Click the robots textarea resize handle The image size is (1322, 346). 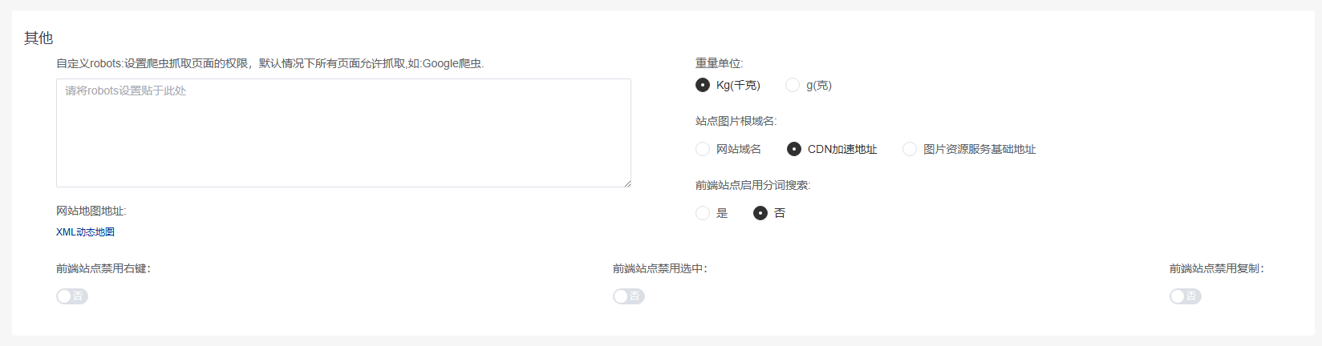coord(627,183)
